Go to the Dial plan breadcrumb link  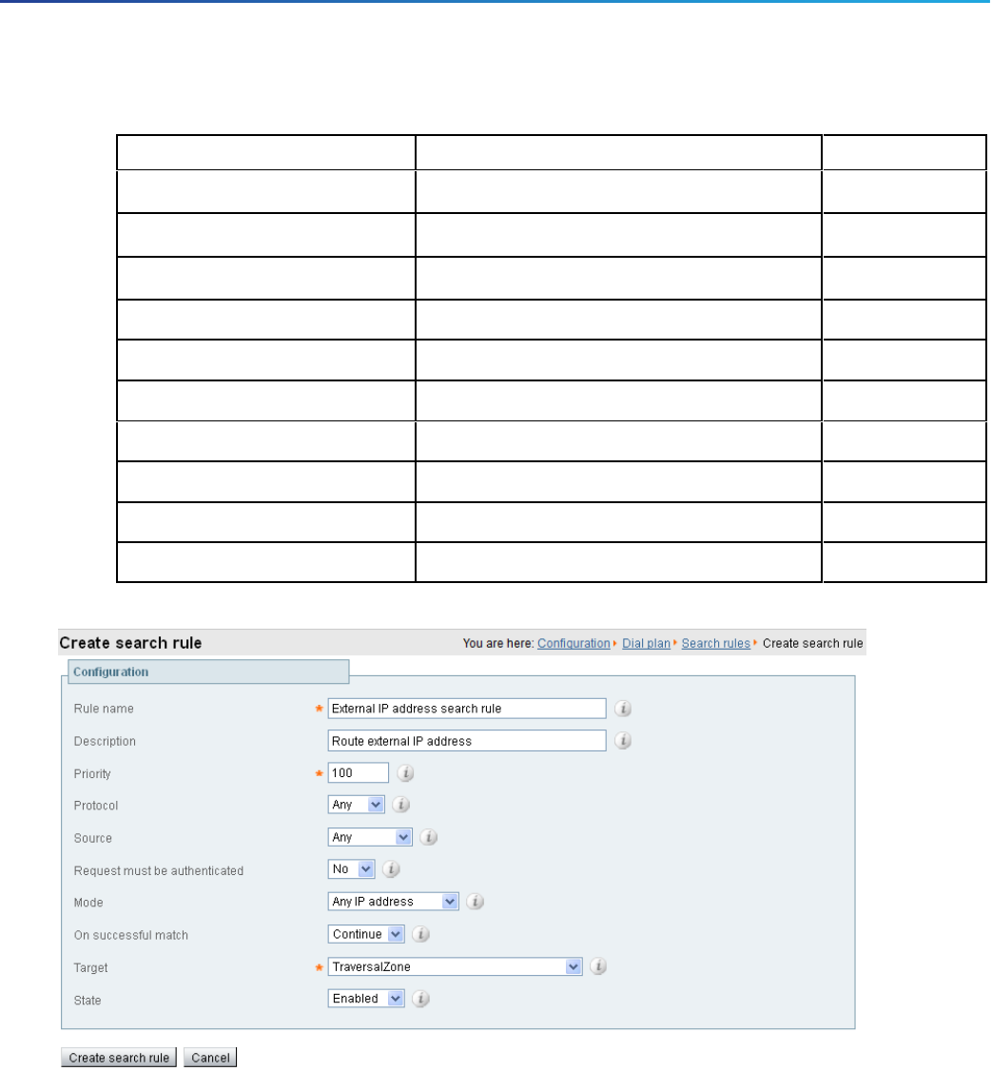646,643
